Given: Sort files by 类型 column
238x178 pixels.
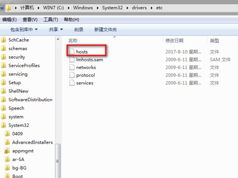Looking at the screenshot, I should point(215,40).
